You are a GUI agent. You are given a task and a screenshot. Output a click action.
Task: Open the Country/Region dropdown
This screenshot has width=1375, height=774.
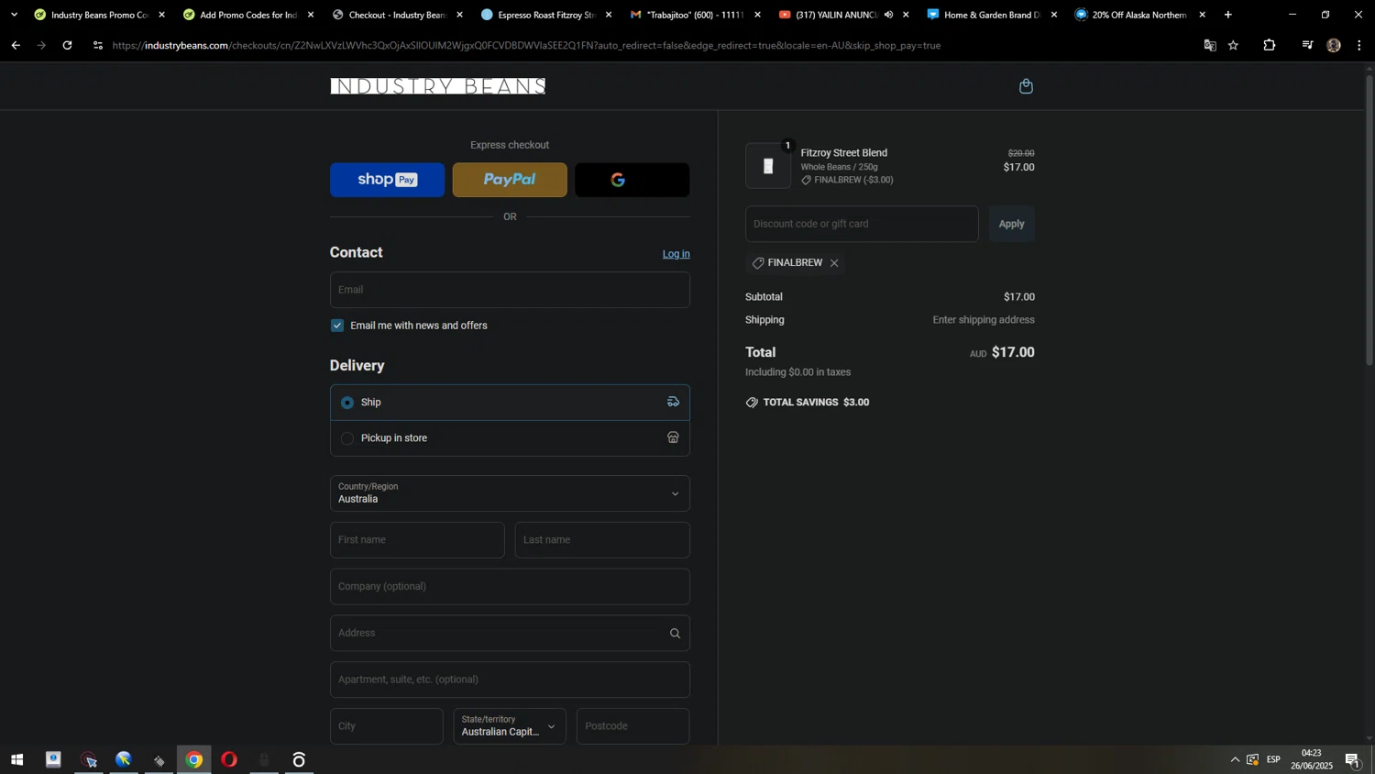point(510,493)
